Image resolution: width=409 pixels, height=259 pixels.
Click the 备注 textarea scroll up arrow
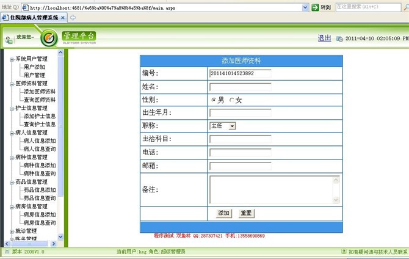336,180
